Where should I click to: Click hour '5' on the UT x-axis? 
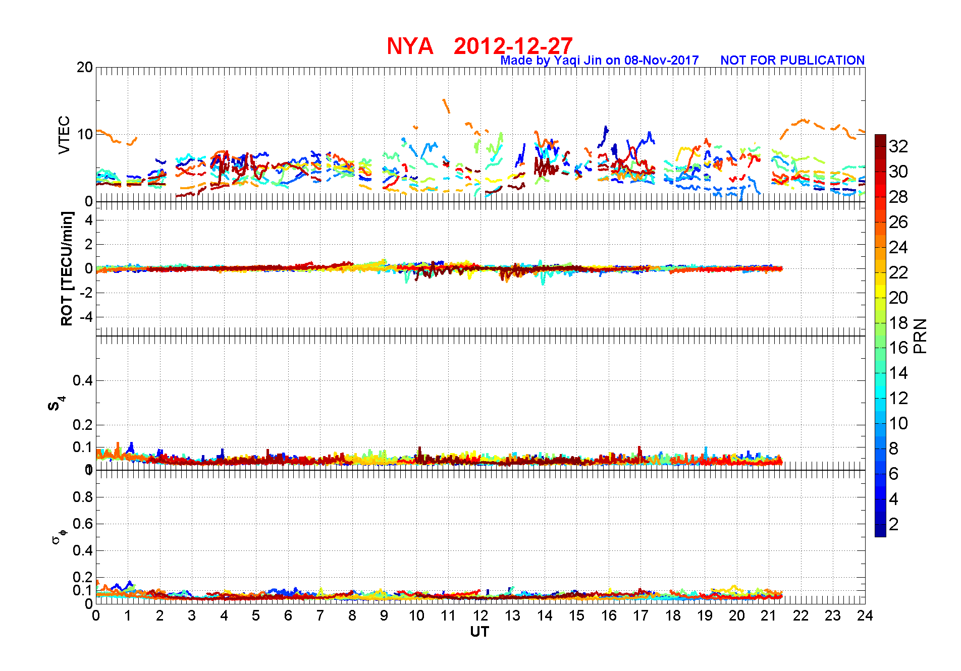[x=256, y=616]
